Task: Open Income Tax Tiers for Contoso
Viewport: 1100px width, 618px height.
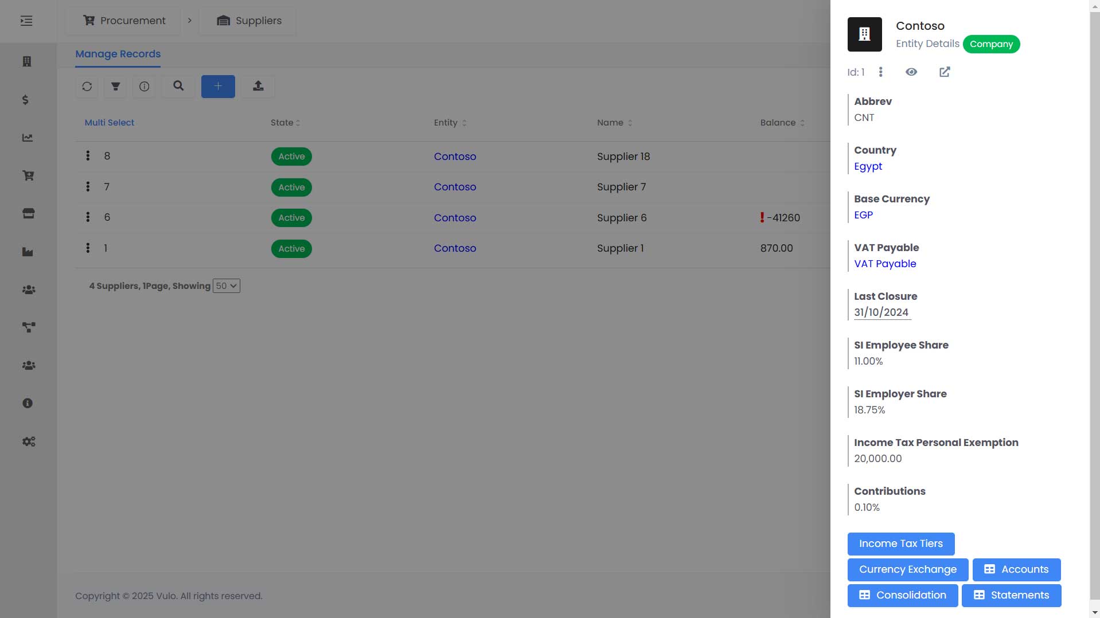Action: click(x=900, y=543)
